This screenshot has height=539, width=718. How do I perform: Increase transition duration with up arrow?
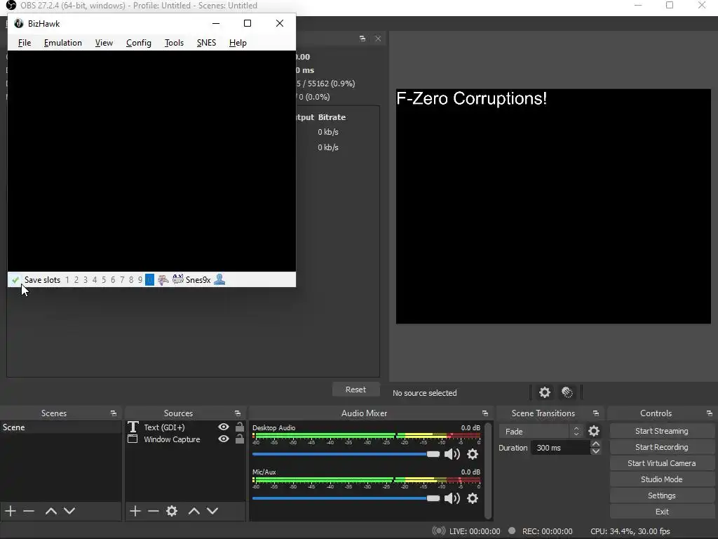595,444
